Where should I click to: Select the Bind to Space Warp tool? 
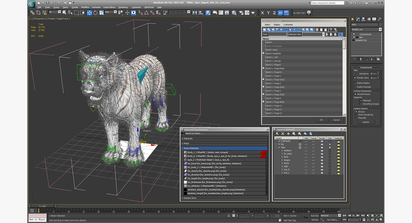(44, 13)
